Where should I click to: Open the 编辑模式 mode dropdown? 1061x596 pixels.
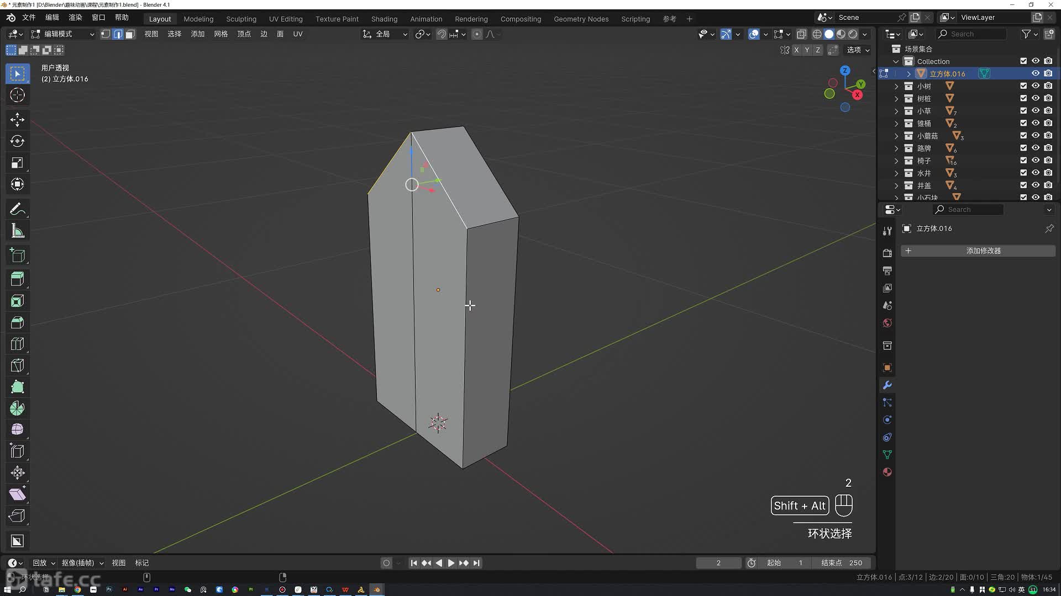pos(63,34)
